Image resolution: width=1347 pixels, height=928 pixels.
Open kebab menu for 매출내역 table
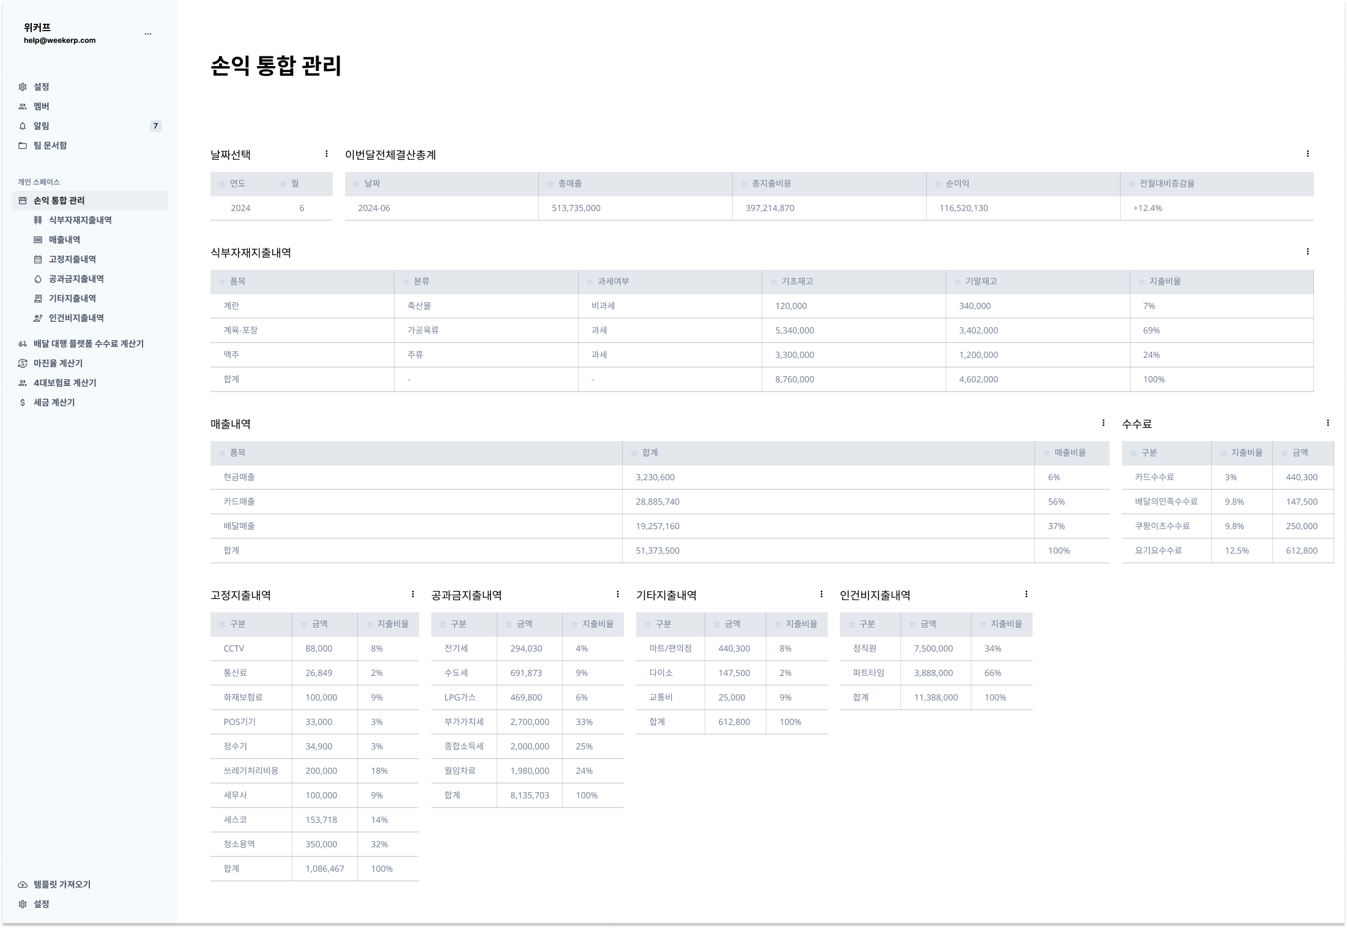1103,423
